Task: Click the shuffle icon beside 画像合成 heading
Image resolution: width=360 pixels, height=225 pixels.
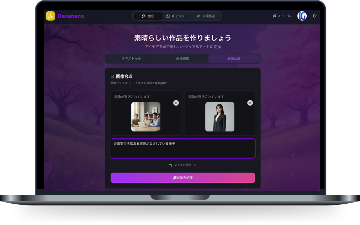Action: pos(112,76)
